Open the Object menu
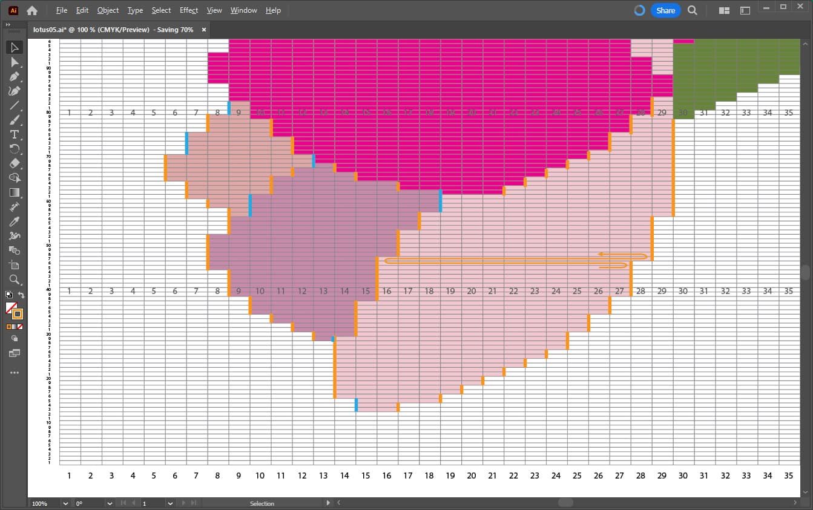 pos(108,10)
